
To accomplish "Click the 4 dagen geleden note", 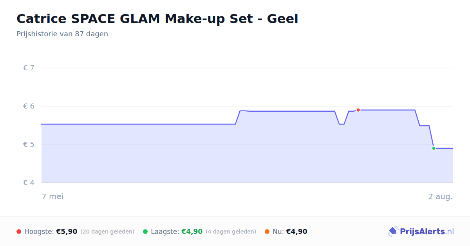I will pos(231,232).
